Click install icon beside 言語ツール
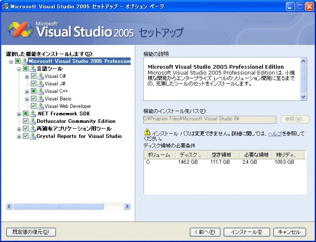316x242 pixels. [x=33, y=69]
